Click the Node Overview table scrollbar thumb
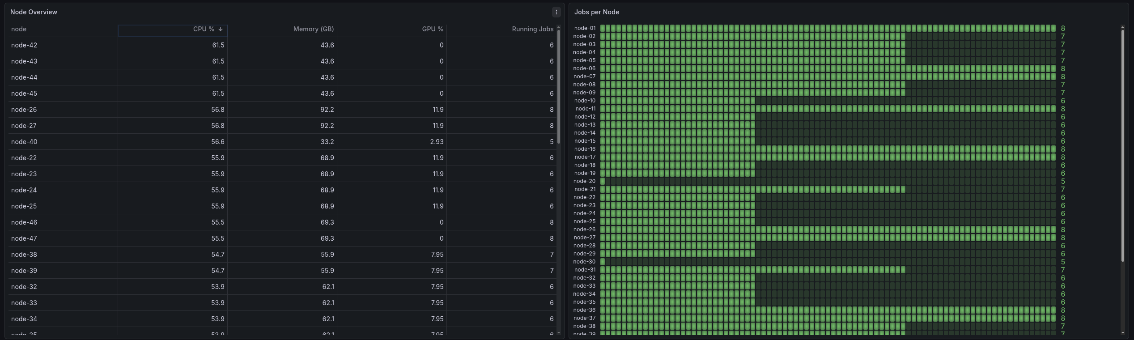This screenshot has width=1134, height=340. 558,87
